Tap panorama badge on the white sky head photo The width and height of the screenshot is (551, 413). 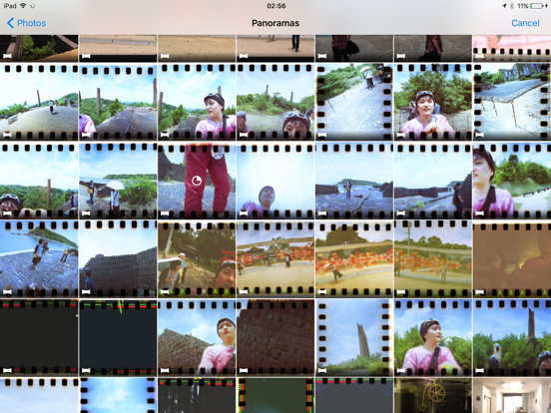(x=244, y=212)
